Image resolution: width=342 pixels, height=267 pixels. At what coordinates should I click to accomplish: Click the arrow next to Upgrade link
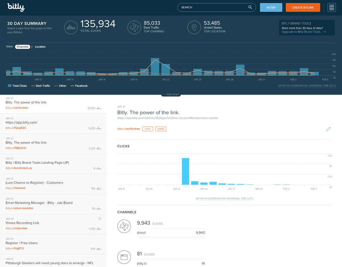pos(324,32)
